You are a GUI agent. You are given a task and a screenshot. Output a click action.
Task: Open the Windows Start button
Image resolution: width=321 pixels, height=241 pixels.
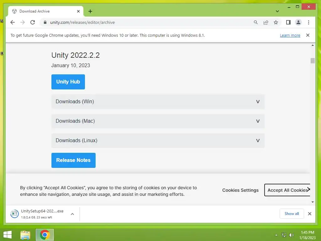[x=8, y=235]
